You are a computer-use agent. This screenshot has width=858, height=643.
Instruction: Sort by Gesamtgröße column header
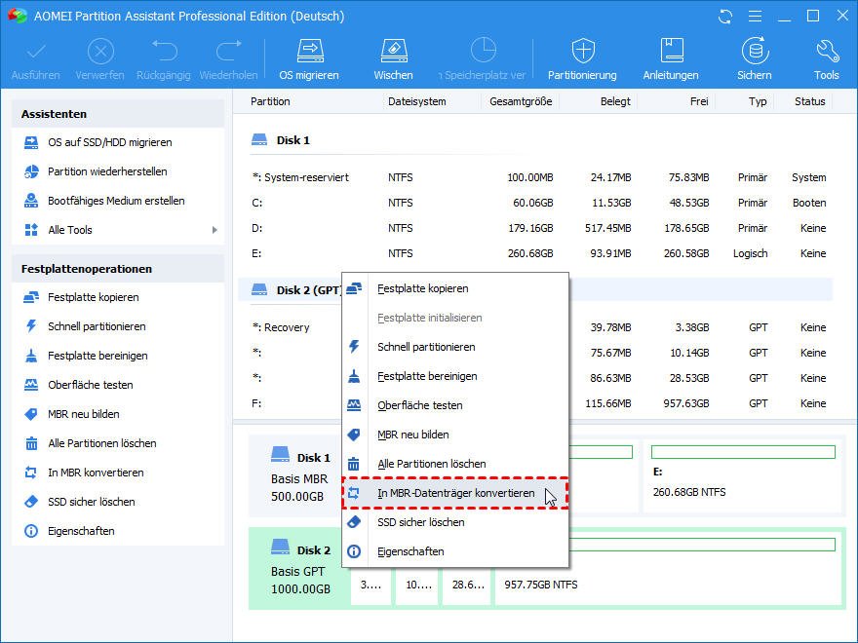click(x=521, y=101)
